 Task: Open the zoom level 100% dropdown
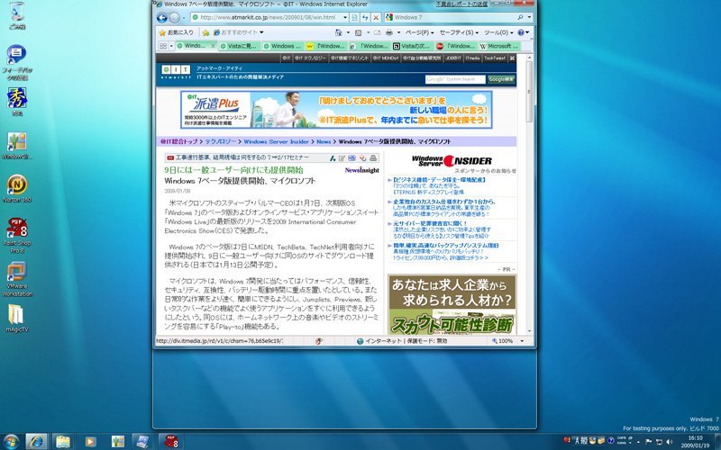(x=522, y=341)
